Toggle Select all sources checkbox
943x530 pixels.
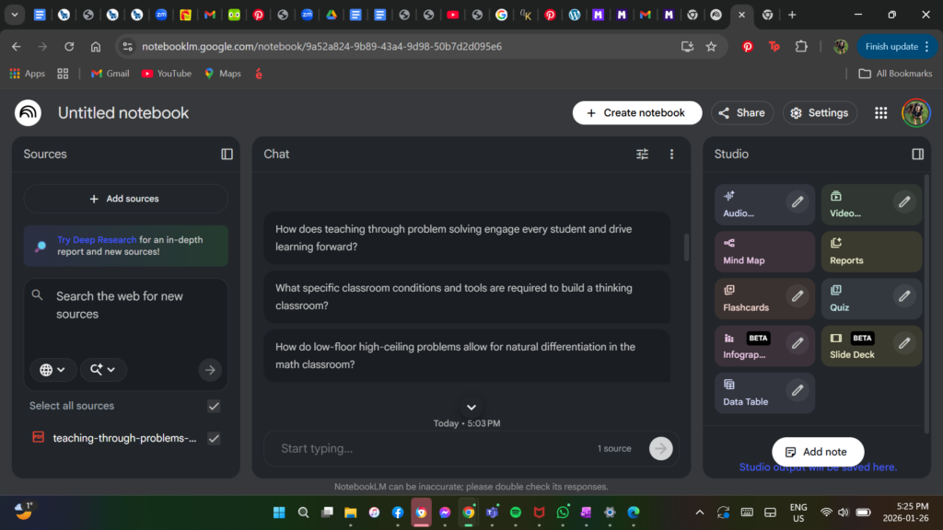[214, 406]
